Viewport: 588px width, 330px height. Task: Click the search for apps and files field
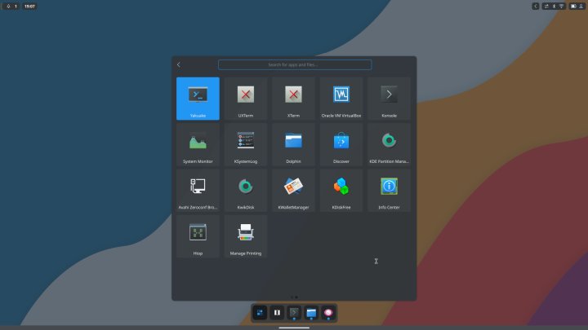[x=294, y=64]
